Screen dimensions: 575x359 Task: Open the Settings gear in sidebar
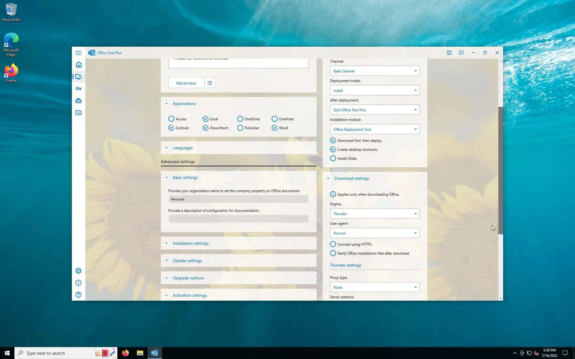78,271
